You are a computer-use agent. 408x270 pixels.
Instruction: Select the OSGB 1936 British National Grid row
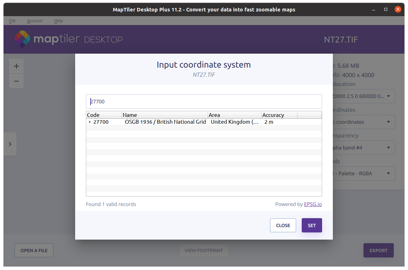165,122
